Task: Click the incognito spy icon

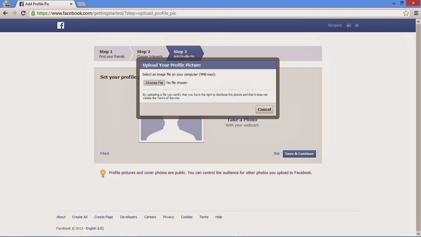Action: point(7,4)
